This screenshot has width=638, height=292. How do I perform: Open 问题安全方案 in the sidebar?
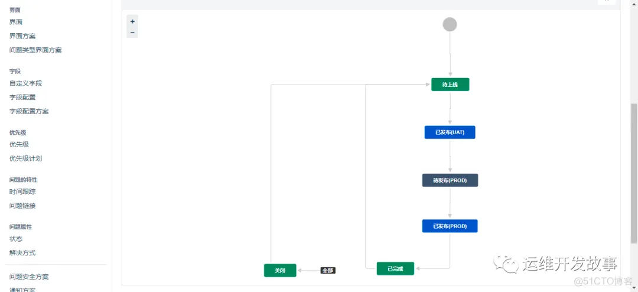pos(29,277)
